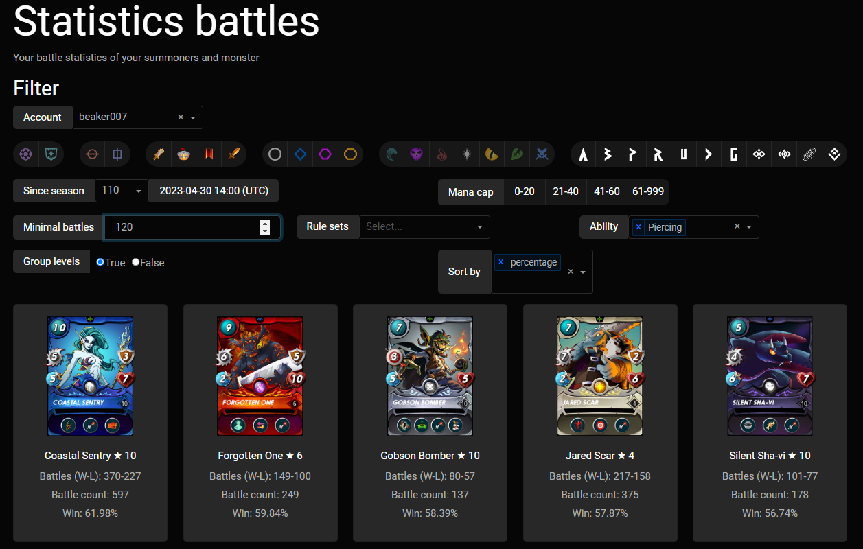Select the 0-20 mana cap range
Screen dimensions: 863x549
(x=525, y=192)
